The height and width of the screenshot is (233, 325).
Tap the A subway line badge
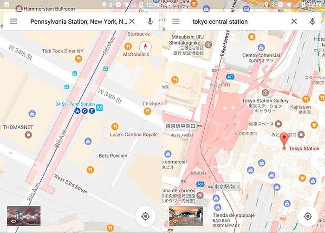click(x=78, y=111)
